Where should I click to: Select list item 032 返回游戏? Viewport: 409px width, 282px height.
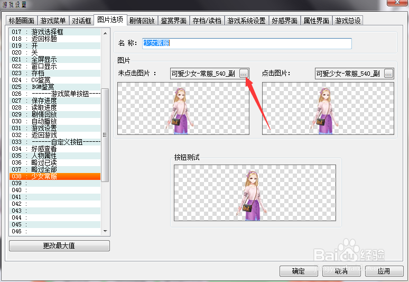pyautogui.click(x=55, y=135)
